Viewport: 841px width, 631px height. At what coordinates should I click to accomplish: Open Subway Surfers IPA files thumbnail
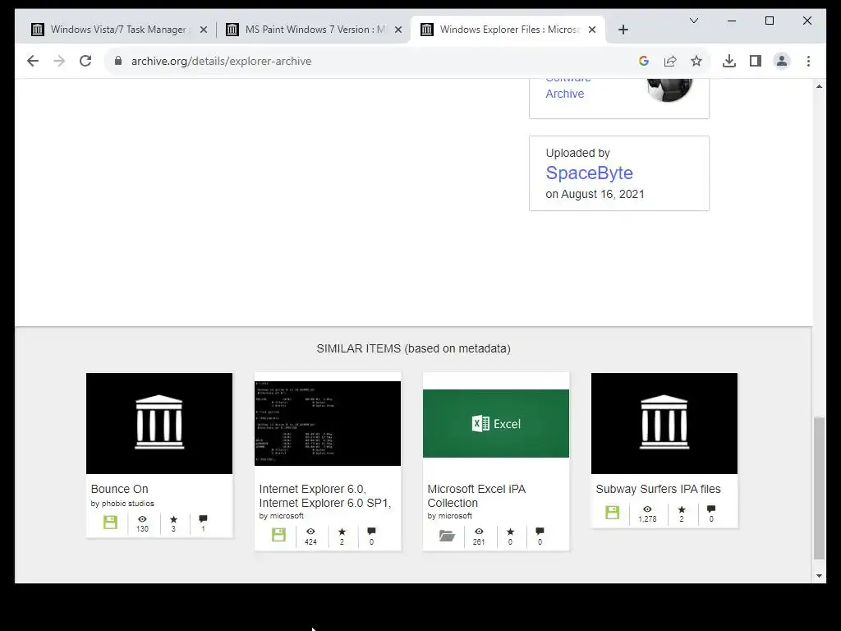[x=664, y=423]
